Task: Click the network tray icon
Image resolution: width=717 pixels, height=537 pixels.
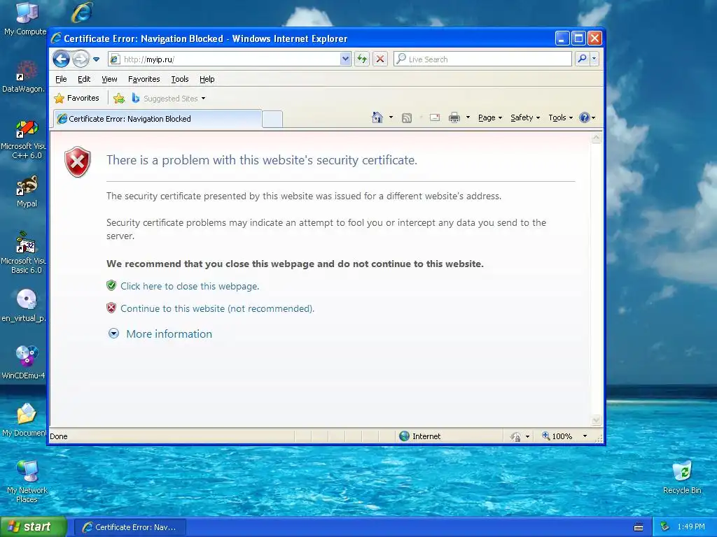Action: [665, 527]
